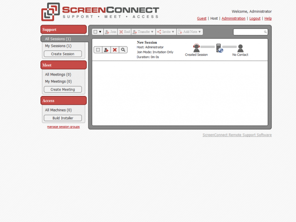Click the magnifier details icon in session row
The width and height of the screenshot is (296, 222).
point(123,50)
